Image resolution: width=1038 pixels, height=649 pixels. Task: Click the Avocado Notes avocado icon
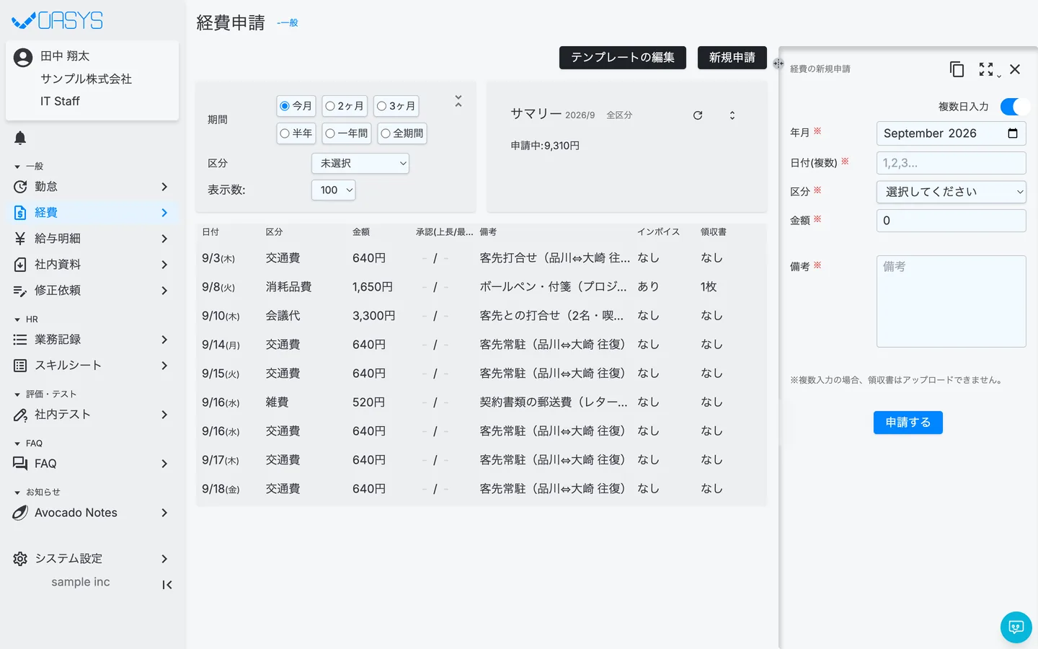pyautogui.click(x=20, y=513)
